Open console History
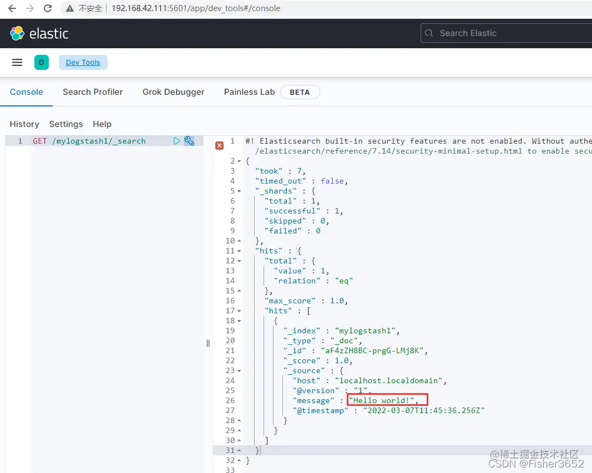 pos(24,124)
